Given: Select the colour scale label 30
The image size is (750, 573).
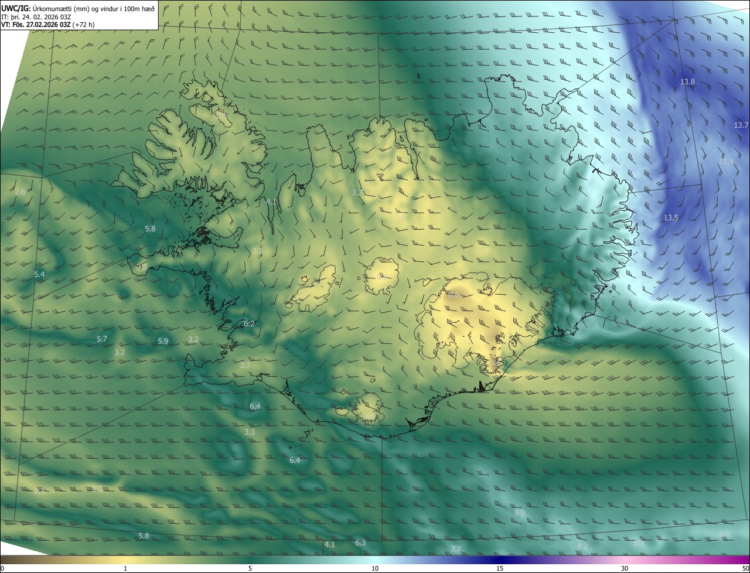Looking at the screenshot, I should coord(625,568).
